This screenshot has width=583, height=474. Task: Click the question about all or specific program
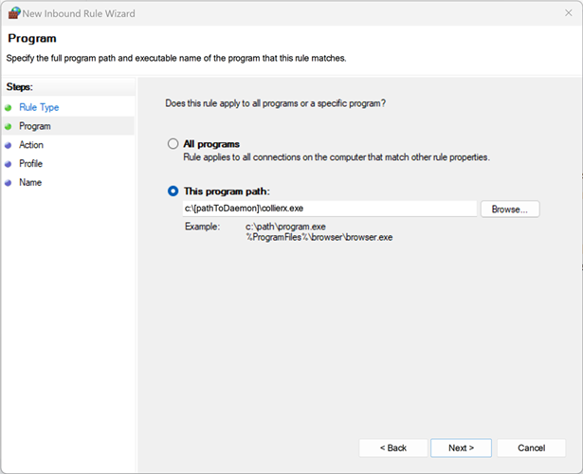click(276, 103)
